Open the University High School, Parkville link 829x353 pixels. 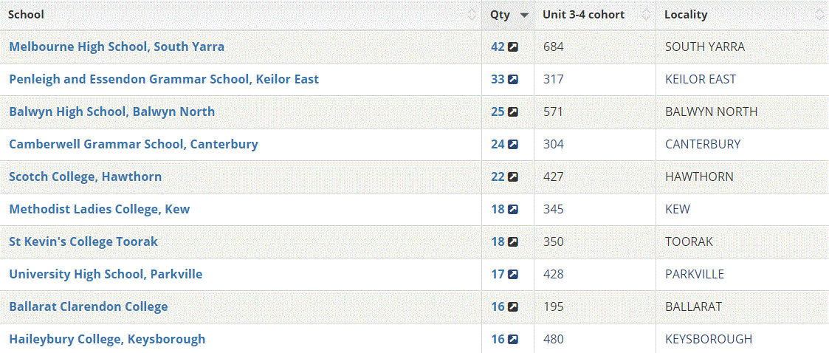pyautogui.click(x=106, y=274)
